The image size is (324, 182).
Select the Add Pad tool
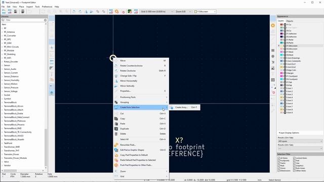click(x=273, y=25)
